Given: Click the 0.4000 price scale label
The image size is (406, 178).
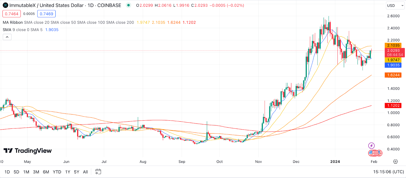Looking at the screenshot, I should point(393,149).
